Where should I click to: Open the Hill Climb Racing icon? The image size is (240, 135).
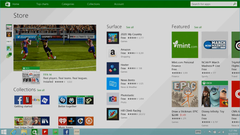click(112, 114)
